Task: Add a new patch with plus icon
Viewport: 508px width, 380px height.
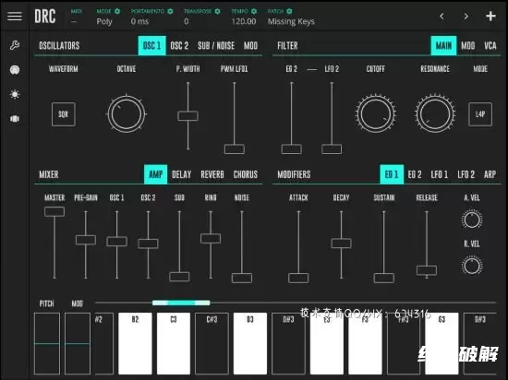Action: pos(490,16)
